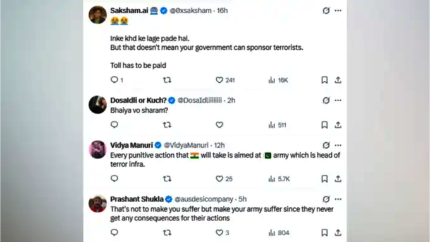430x242 pixels.
Task: Open more options on DosaIdli tweet
Action: [338, 100]
